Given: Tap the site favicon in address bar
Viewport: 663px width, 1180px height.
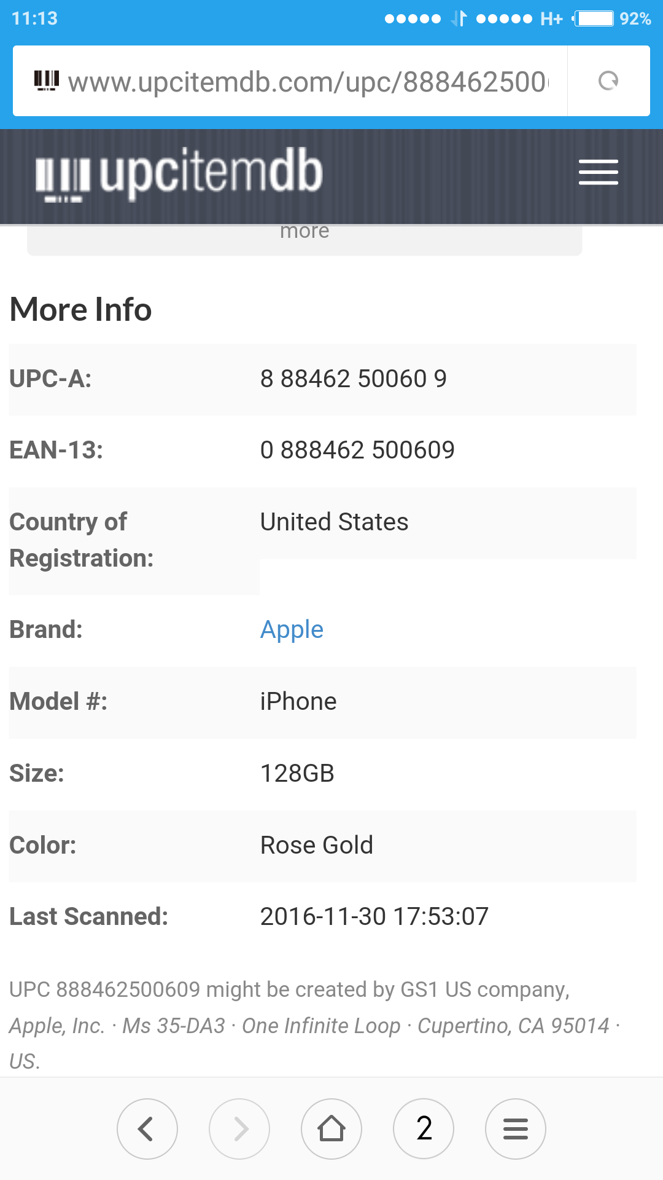Looking at the screenshot, I should click(x=46, y=81).
